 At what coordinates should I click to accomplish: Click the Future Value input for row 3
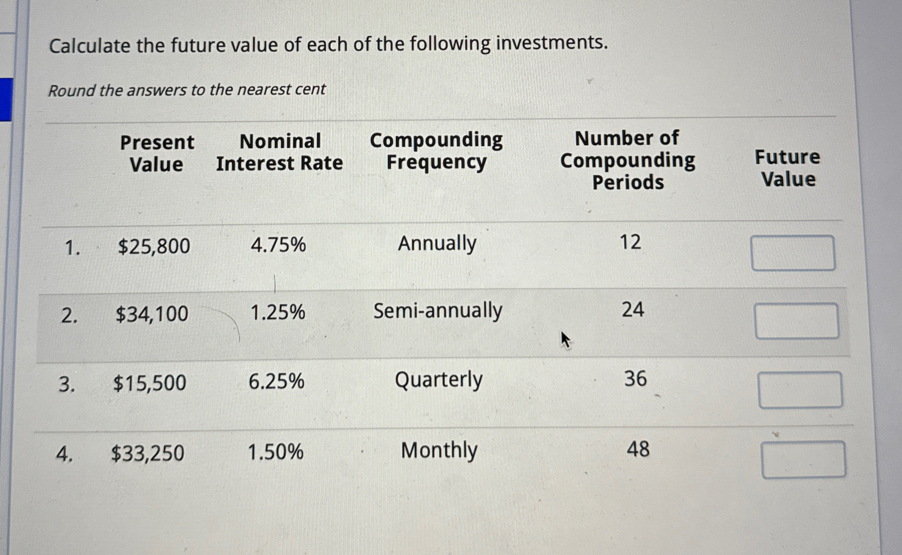(x=800, y=390)
